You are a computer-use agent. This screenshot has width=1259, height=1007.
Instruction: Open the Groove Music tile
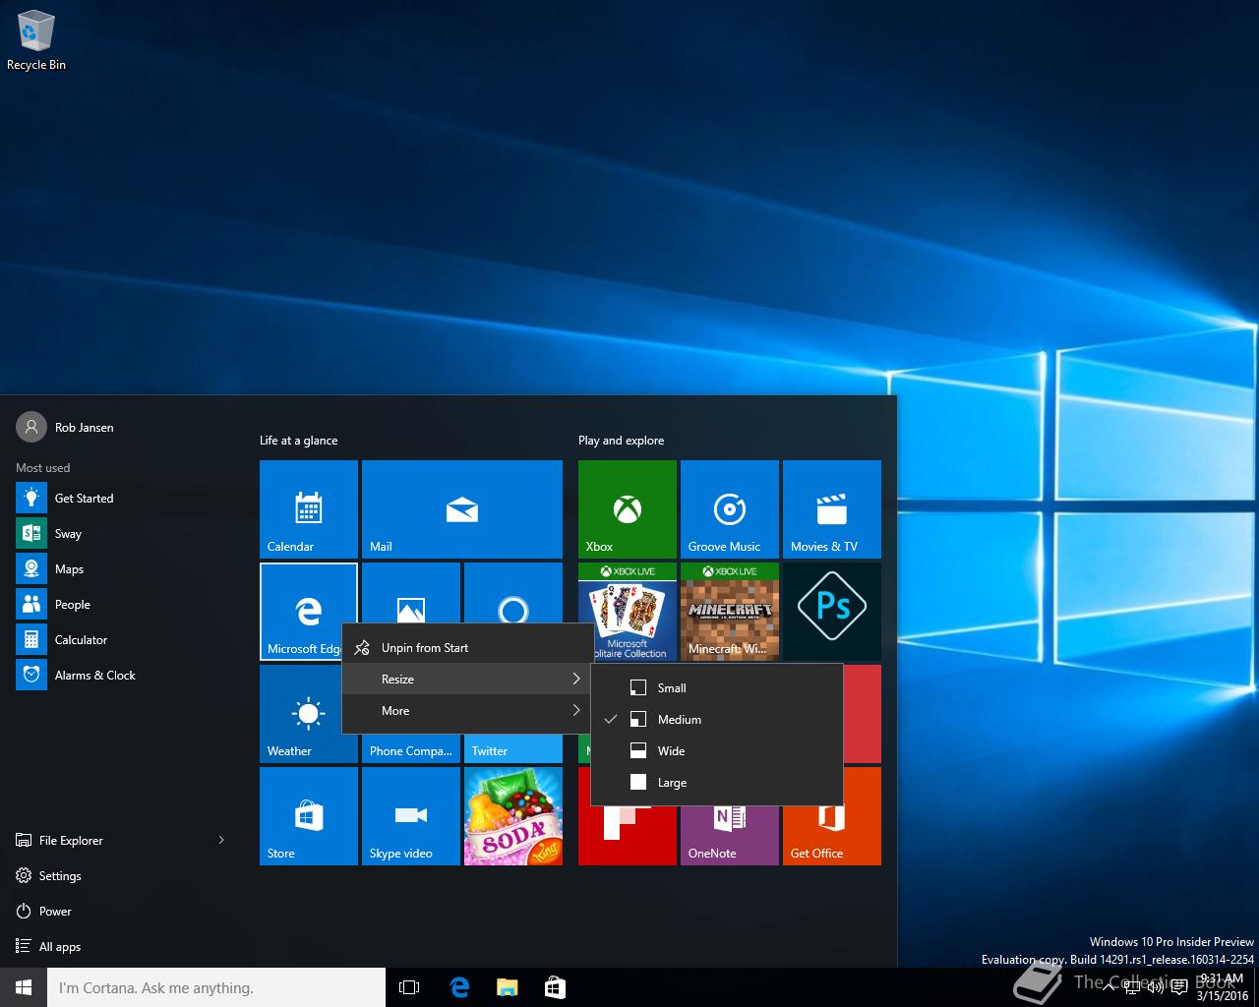click(x=730, y=509)
